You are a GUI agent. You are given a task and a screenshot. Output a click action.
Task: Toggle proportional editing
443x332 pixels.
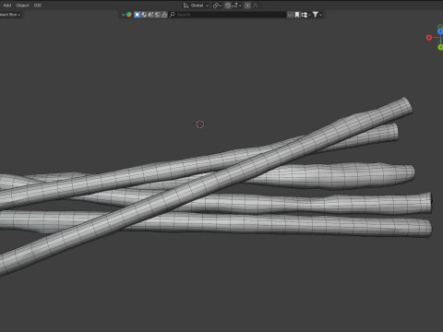[x=247, y=6]
